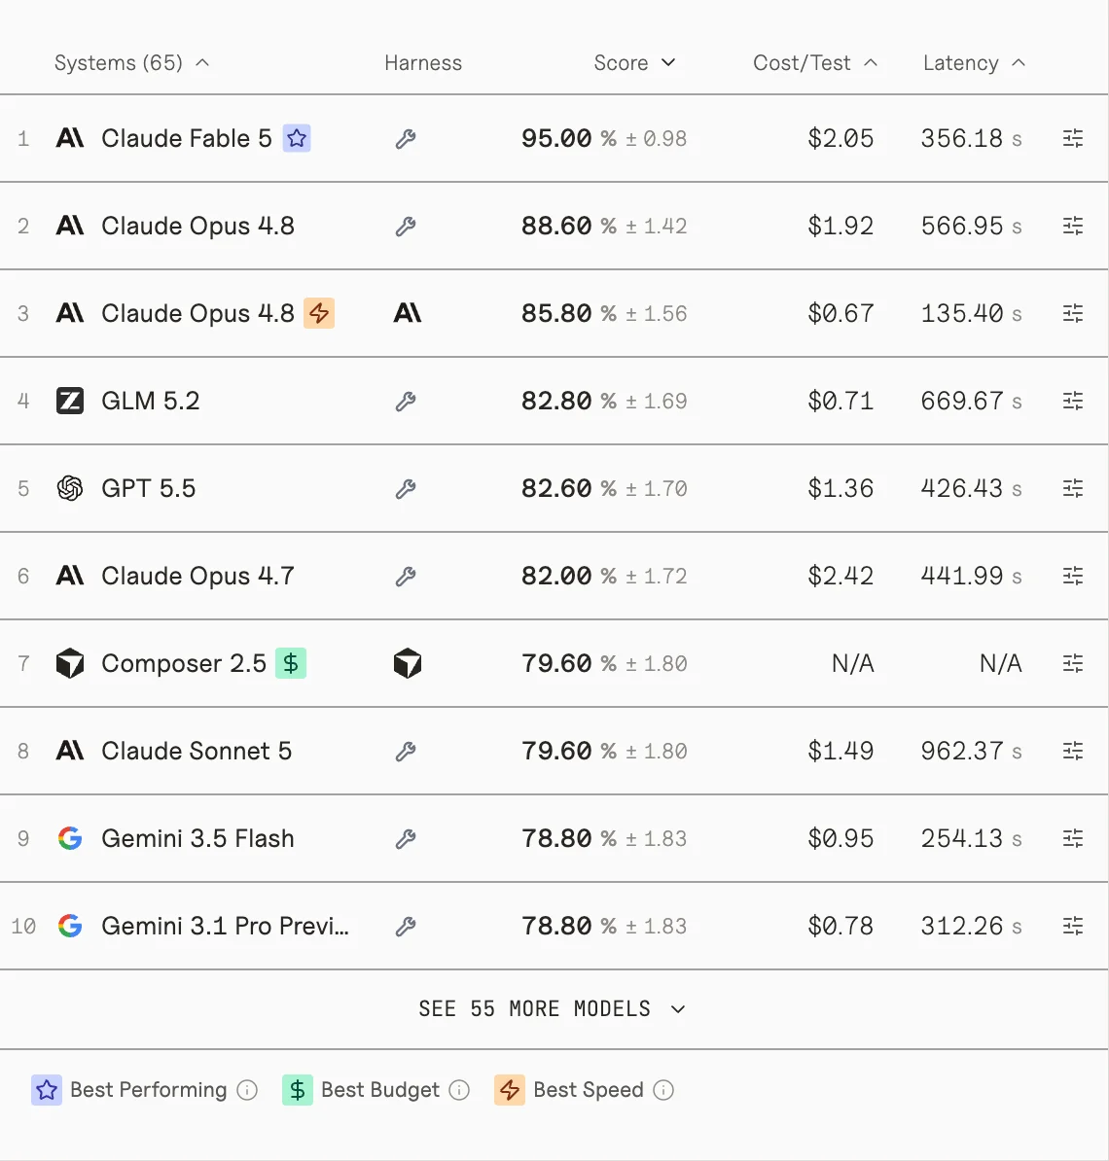This screenshot has height=1161, width=1109.
Task: Open the Claude Sonnet 5 model entry
Action: 197,751
